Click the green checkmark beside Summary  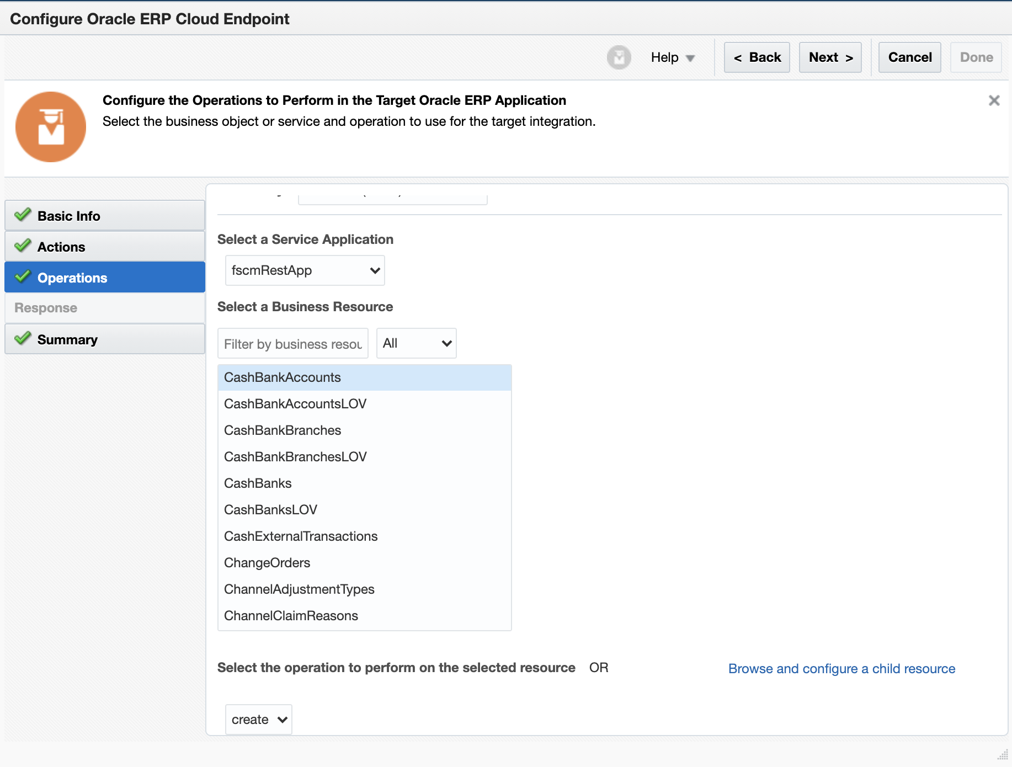(x=23, y=339)
